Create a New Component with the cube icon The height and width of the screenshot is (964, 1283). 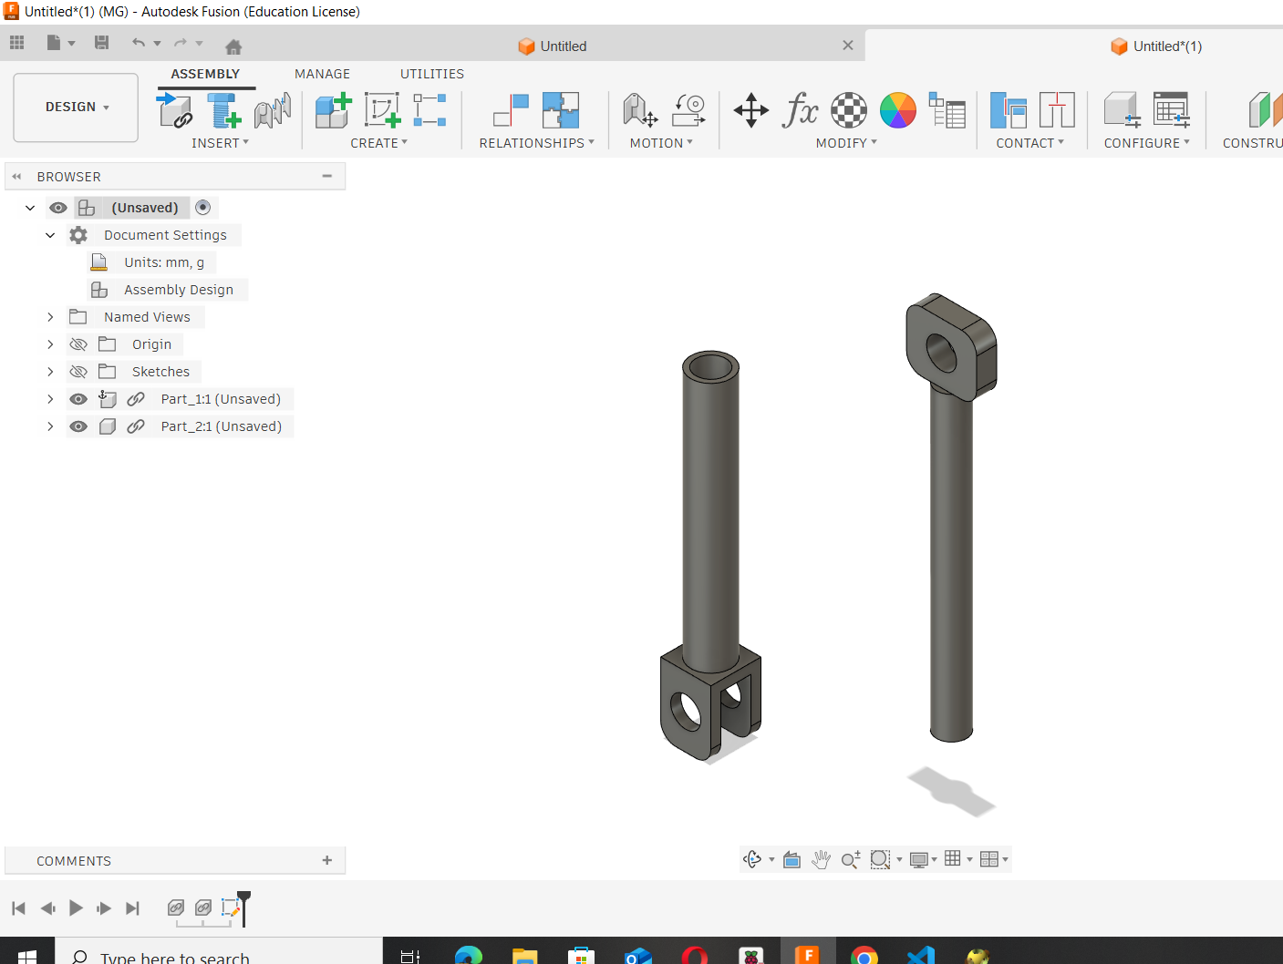[333, 110]
